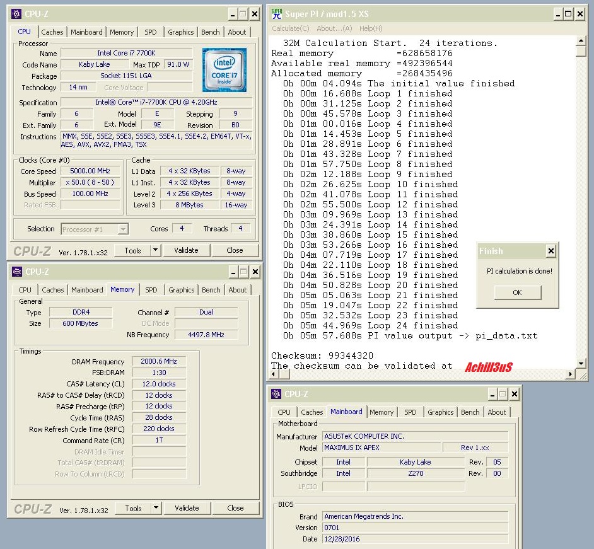Open SPD tab in the Memory CPU-Z window
This screenshot has height=549, width=594.
coord(151,290)
